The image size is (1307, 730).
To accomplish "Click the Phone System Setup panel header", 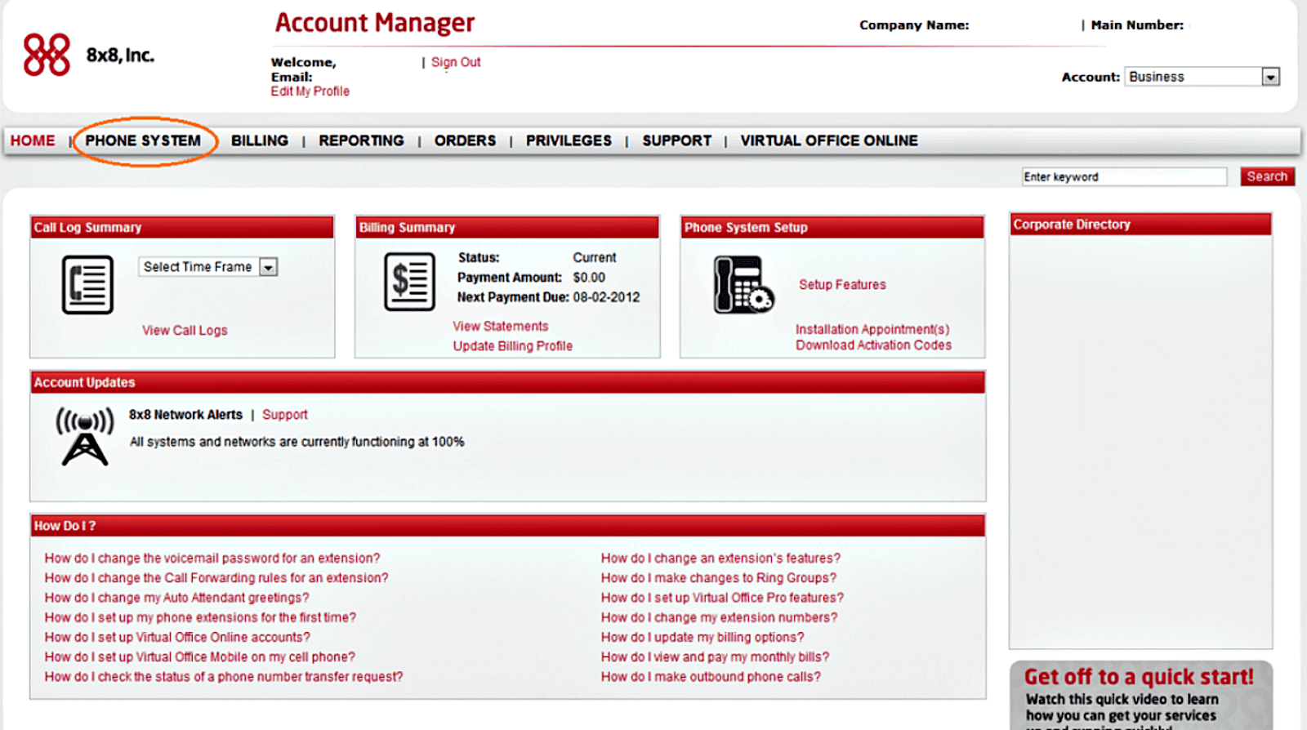I will [832, 227].
